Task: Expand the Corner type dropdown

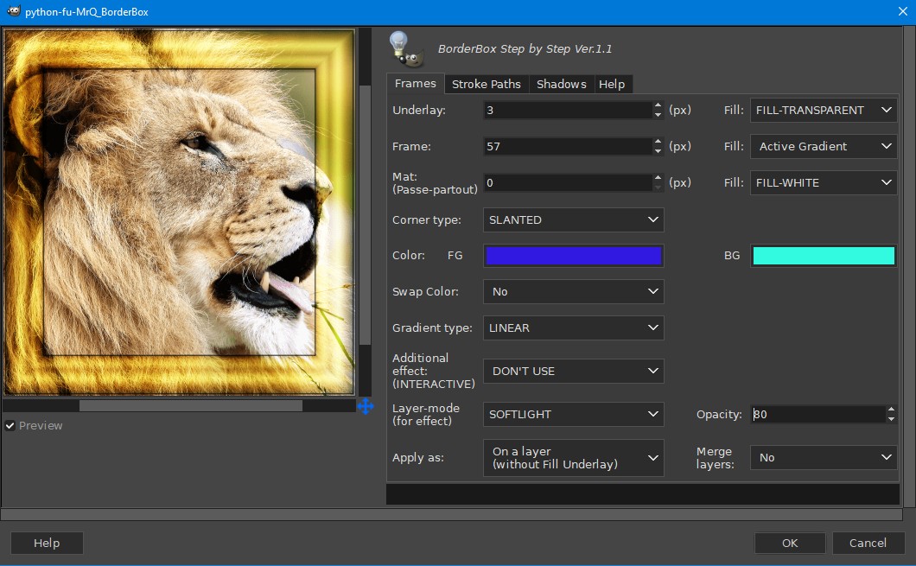Action: [573, 220]
